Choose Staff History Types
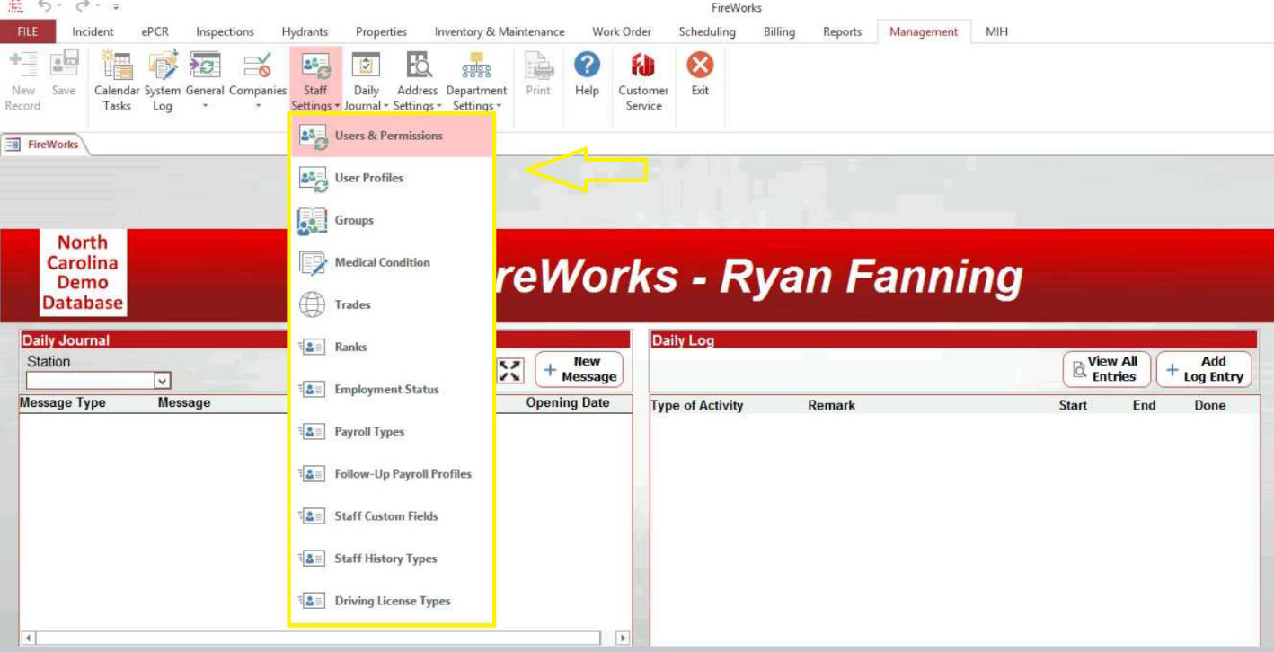This screenshot has height=652, width=1274. click(x=392, y=559)
